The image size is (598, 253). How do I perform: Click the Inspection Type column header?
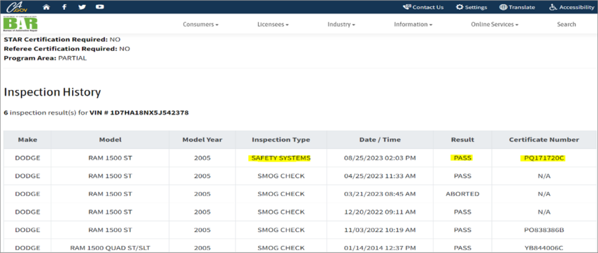click(x=281, y=140)
